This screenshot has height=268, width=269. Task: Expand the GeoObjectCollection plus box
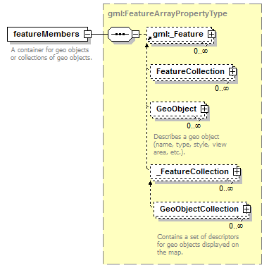(246, 209)
